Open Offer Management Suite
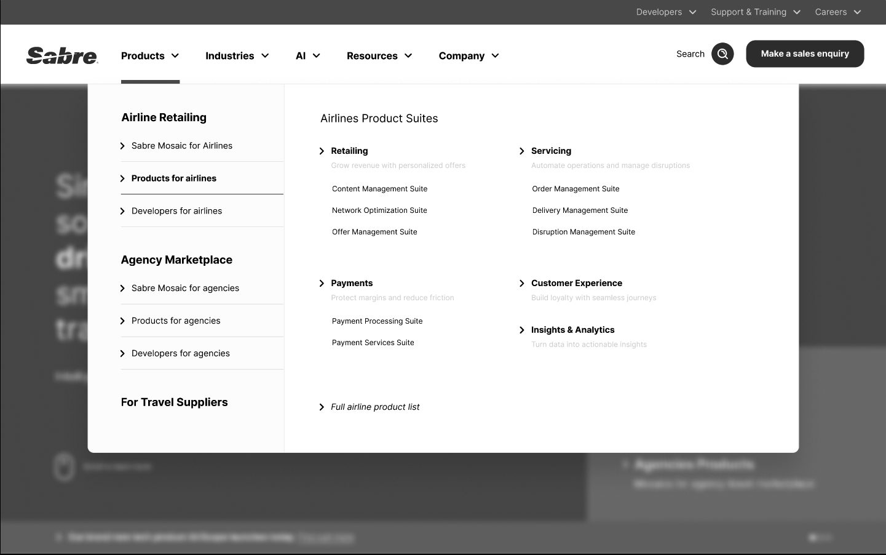The height and width of the screenshot is (555, 886). 374,232
